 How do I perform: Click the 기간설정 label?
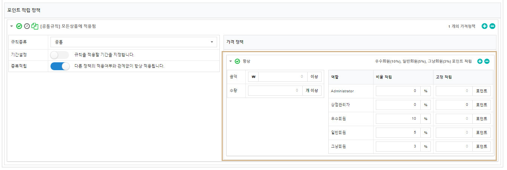(19, 55)
